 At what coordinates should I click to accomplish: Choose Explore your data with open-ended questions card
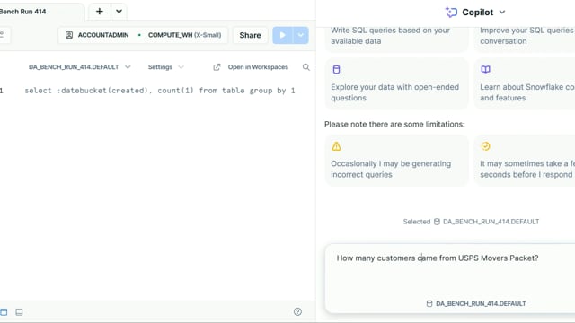click(x=397, y=83)
